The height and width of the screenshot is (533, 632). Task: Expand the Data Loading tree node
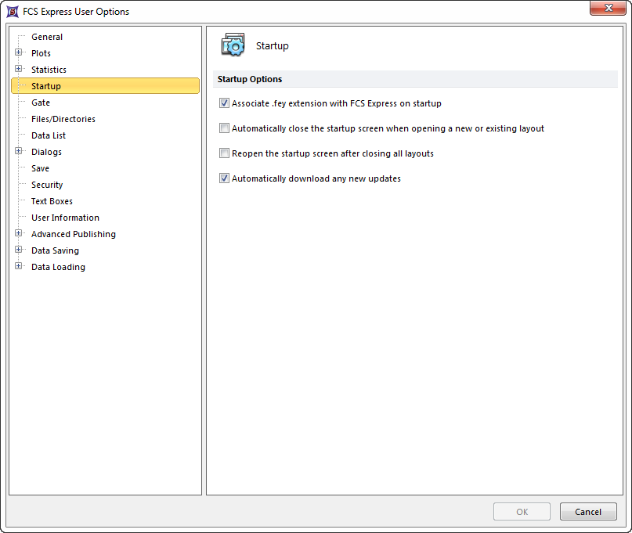[19, 266]
